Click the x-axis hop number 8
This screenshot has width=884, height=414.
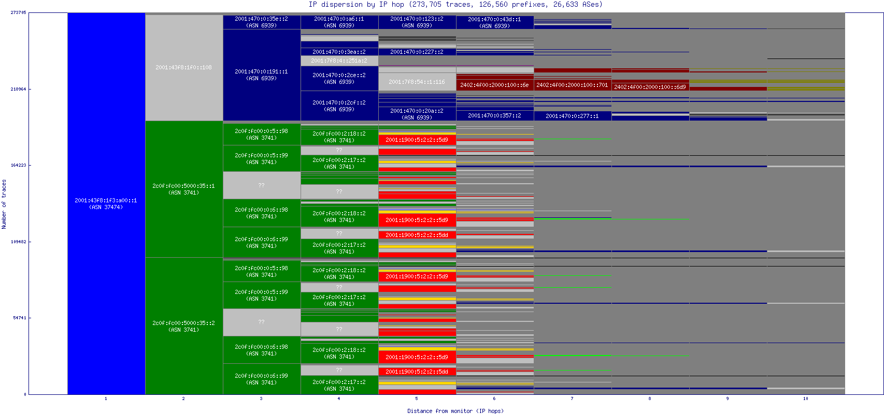(x=650, y=398)
